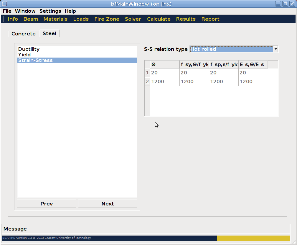Open the Results toolbar section
Screen dimensions: 297x245
point(186,19)
